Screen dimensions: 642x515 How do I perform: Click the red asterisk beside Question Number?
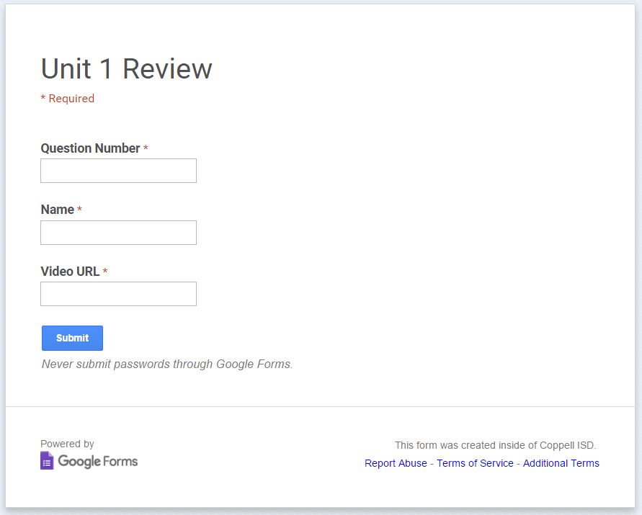coord(146,149)
